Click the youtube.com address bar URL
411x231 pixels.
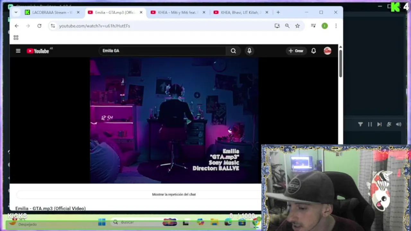pos(94,26)
